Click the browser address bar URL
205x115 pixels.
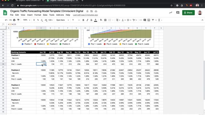(73, 5)
